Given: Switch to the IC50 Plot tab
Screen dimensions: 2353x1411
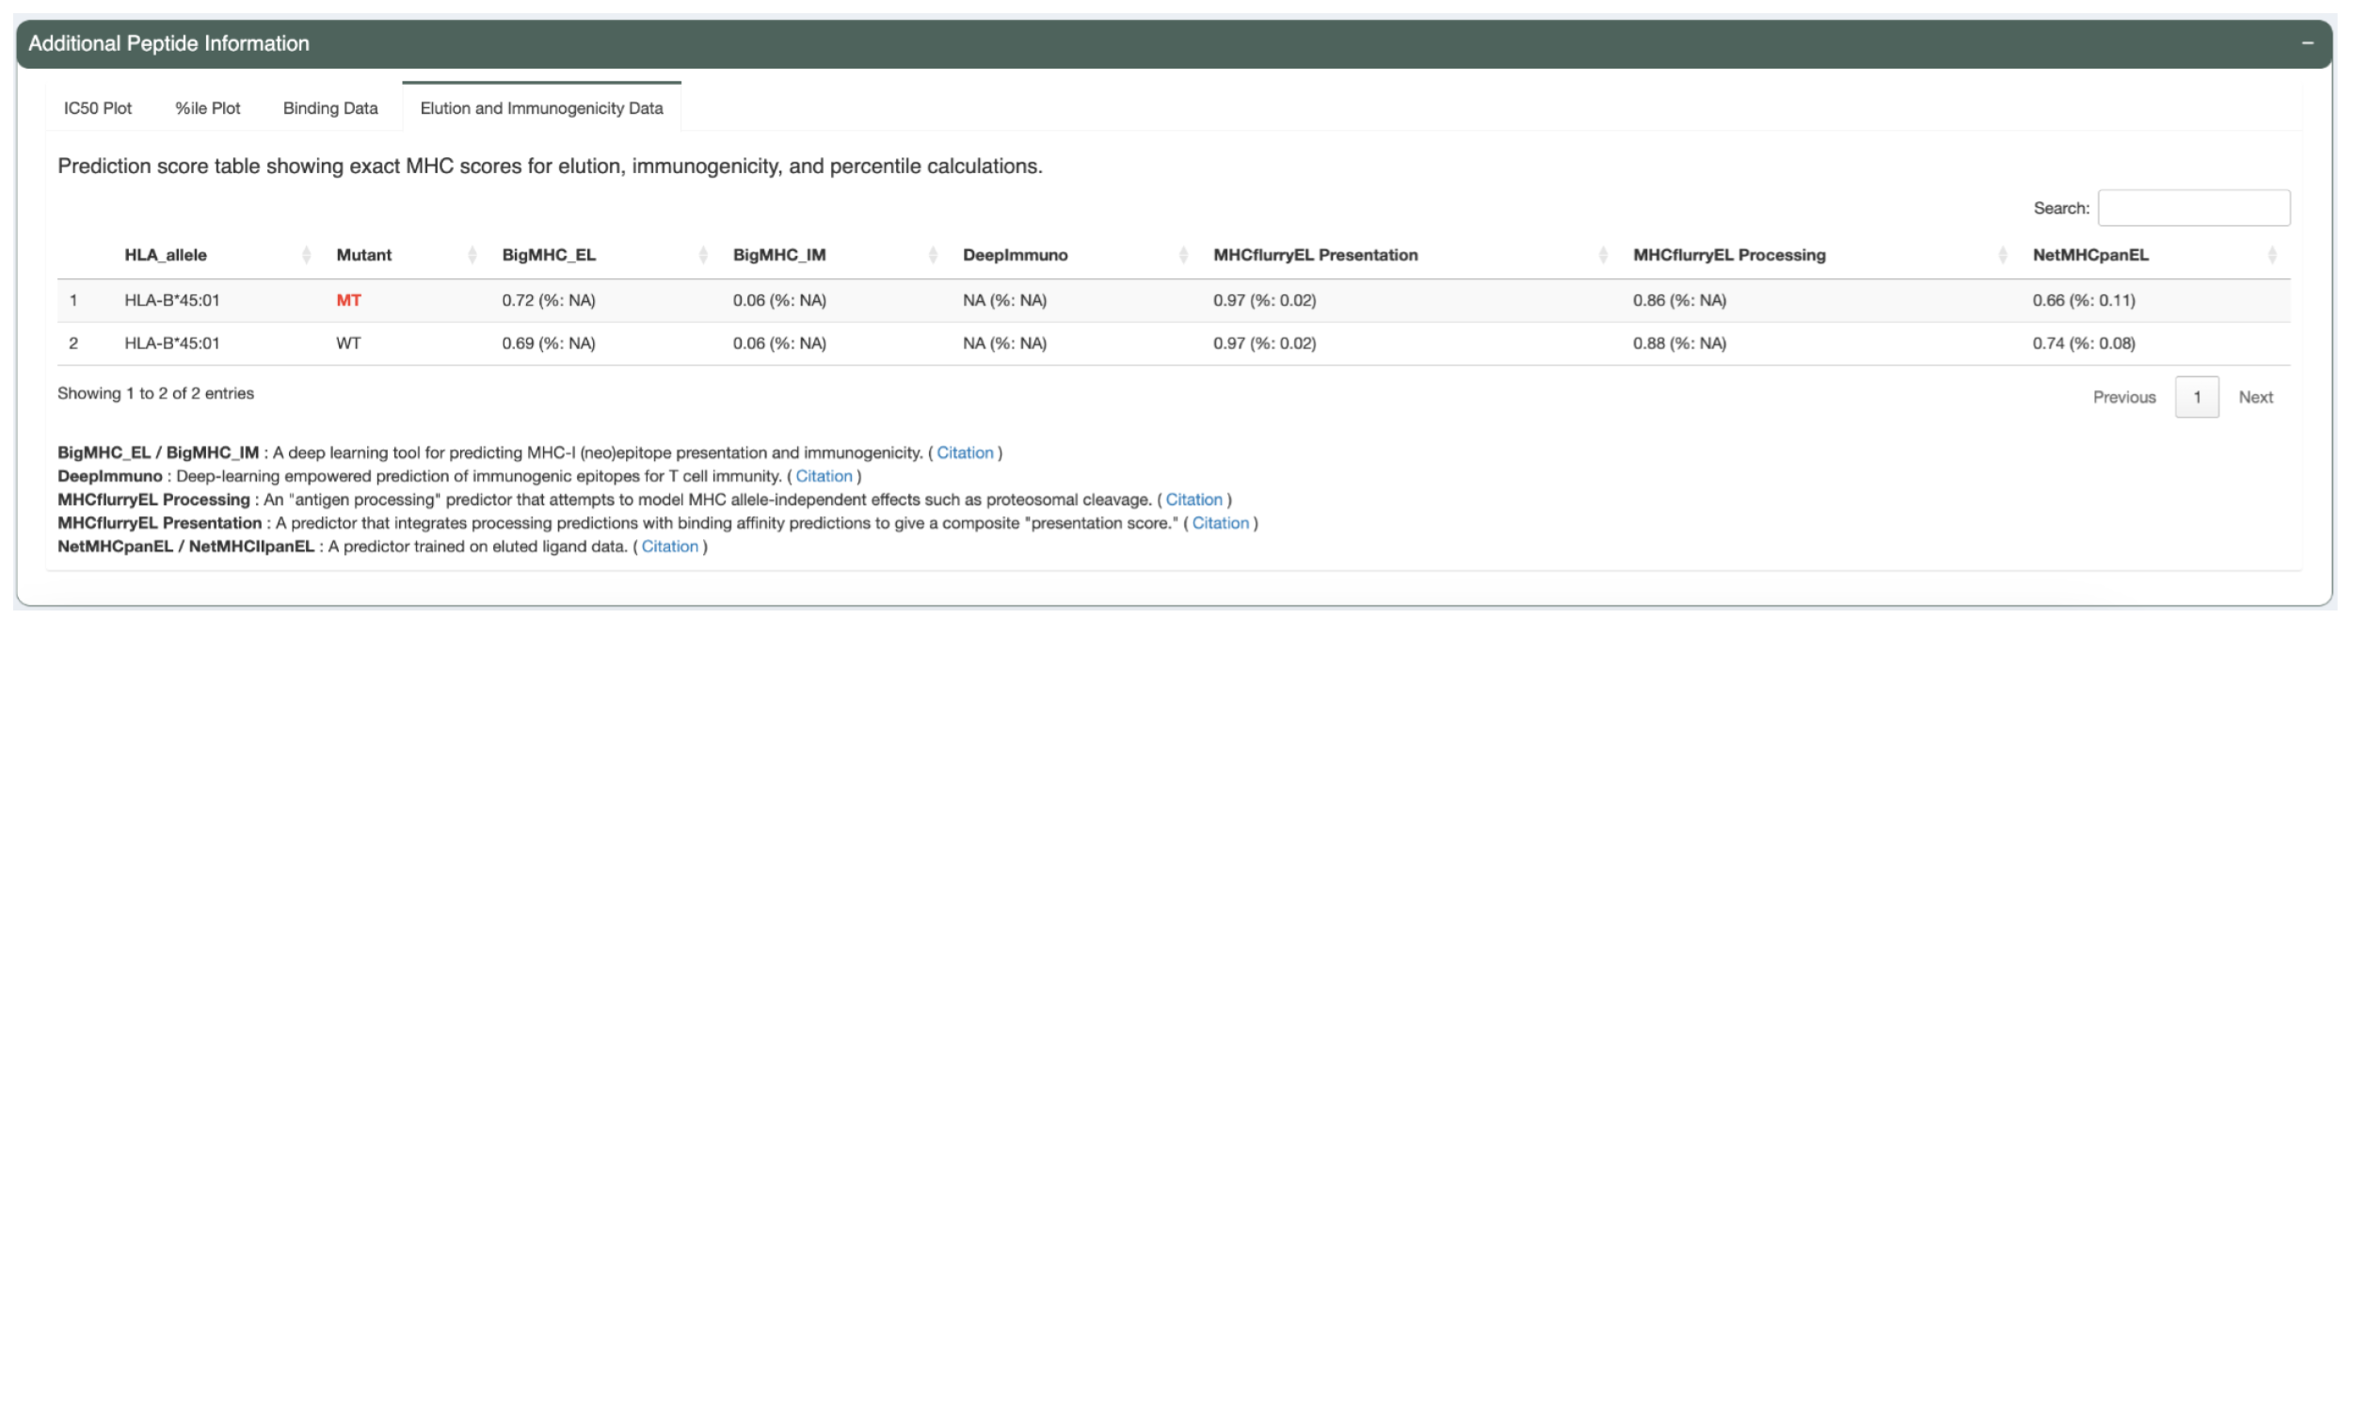Looking at the screenshot, I should pyautogui.click(x=97, y=108).
